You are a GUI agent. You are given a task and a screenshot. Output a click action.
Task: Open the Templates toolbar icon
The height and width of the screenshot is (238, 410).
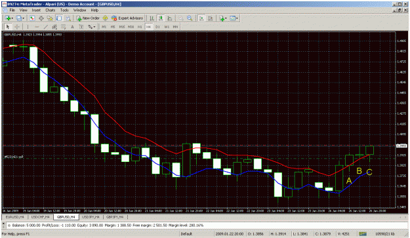click(232, 18)
